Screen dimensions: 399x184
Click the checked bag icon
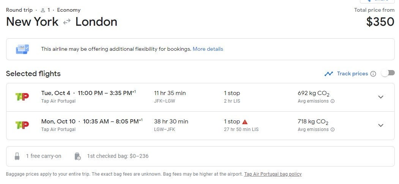(x=77, y=156)
